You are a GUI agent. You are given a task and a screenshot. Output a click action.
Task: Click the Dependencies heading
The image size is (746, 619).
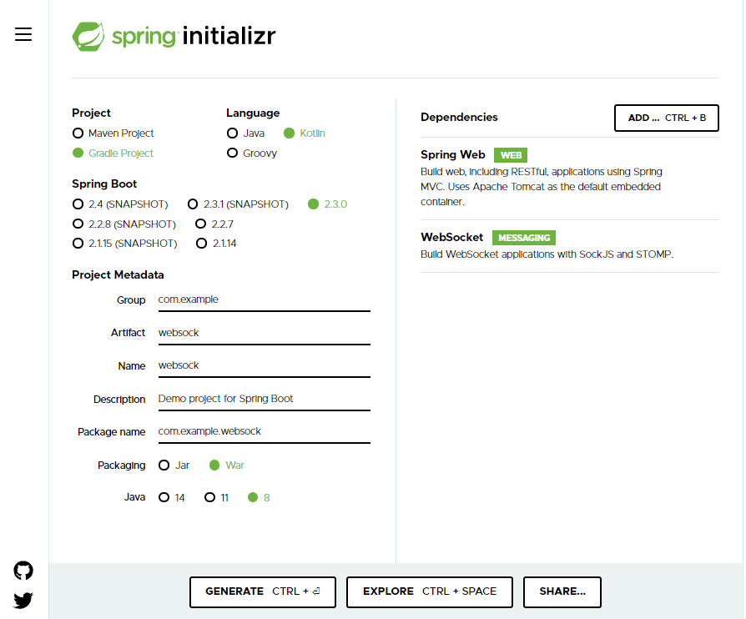pos(459,117)
